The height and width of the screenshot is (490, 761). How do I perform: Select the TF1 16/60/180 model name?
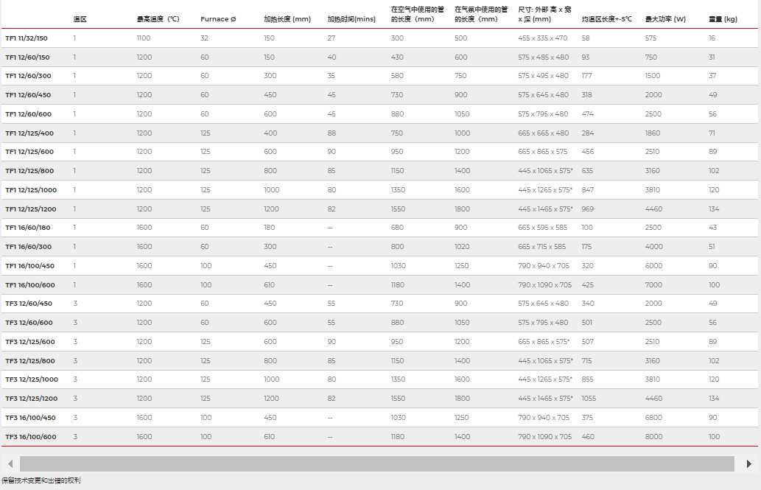click(x=28, y=227)
